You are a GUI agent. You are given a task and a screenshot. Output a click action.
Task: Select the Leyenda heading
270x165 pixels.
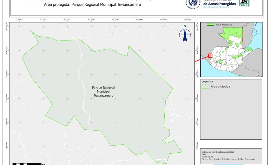[207, 81]
